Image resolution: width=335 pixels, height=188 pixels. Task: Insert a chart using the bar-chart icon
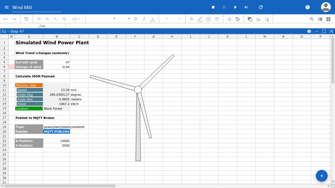pyautogui.click(x=259, y=19)
